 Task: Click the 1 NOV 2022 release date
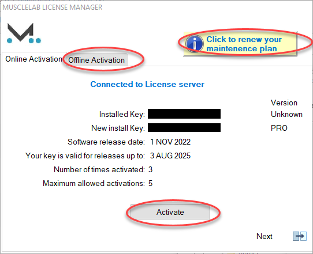[x=170, y=142]
